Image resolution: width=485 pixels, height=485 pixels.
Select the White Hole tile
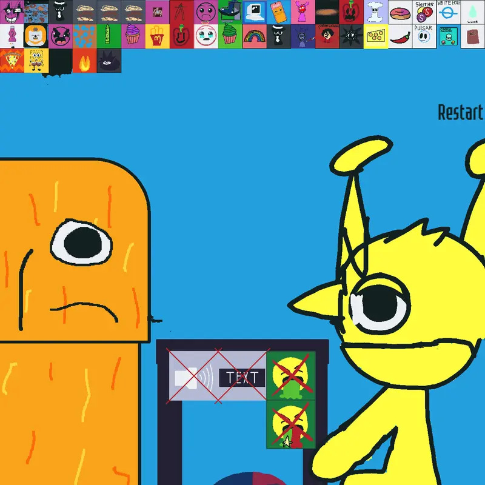(x=448, y=12)
